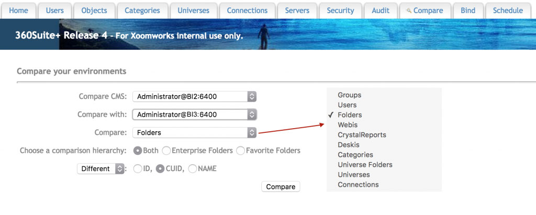Open the Compare with dropdown
This screenshot has height=215, width=536.
click(x=194, y=115)
